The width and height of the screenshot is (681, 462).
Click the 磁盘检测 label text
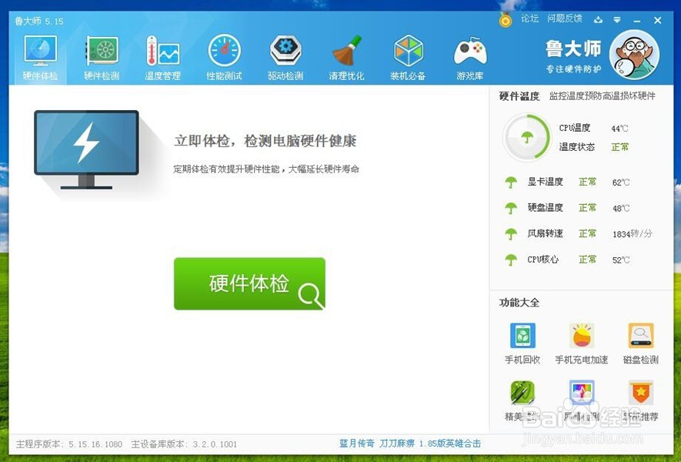[641, 360]
